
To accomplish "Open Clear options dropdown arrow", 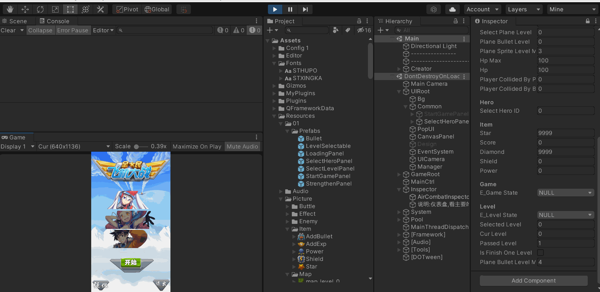I will pos(22,30).
